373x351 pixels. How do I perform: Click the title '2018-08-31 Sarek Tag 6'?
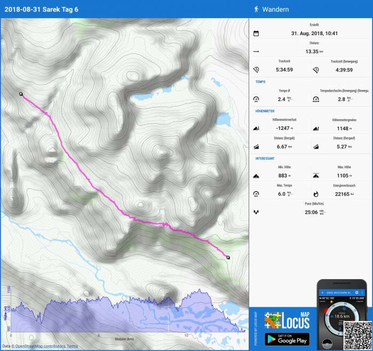coord(41,9)
